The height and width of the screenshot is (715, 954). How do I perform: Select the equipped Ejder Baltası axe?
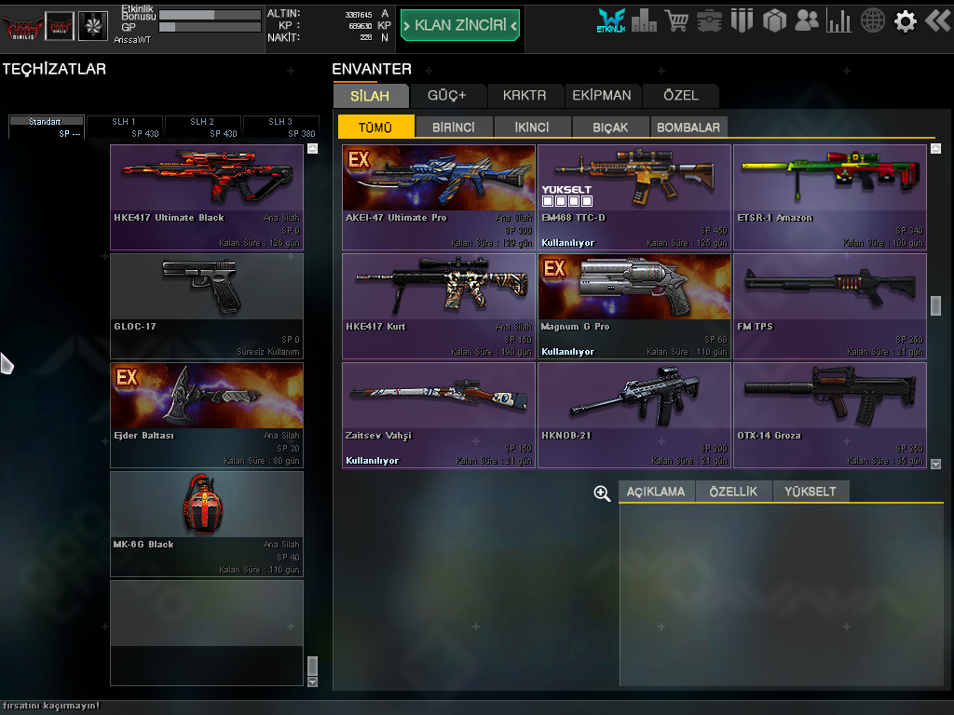pos(207,415)
